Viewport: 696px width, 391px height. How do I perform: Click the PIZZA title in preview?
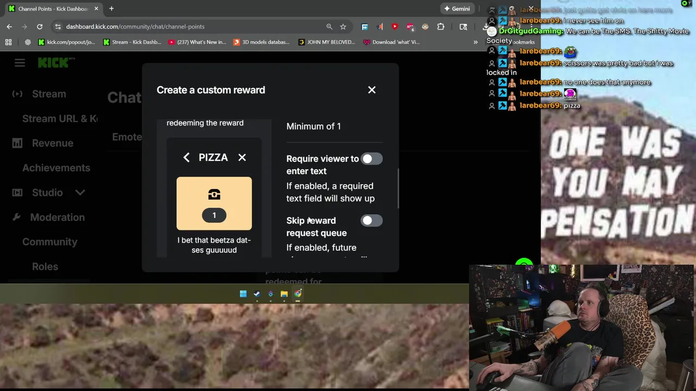pos(213,157)
